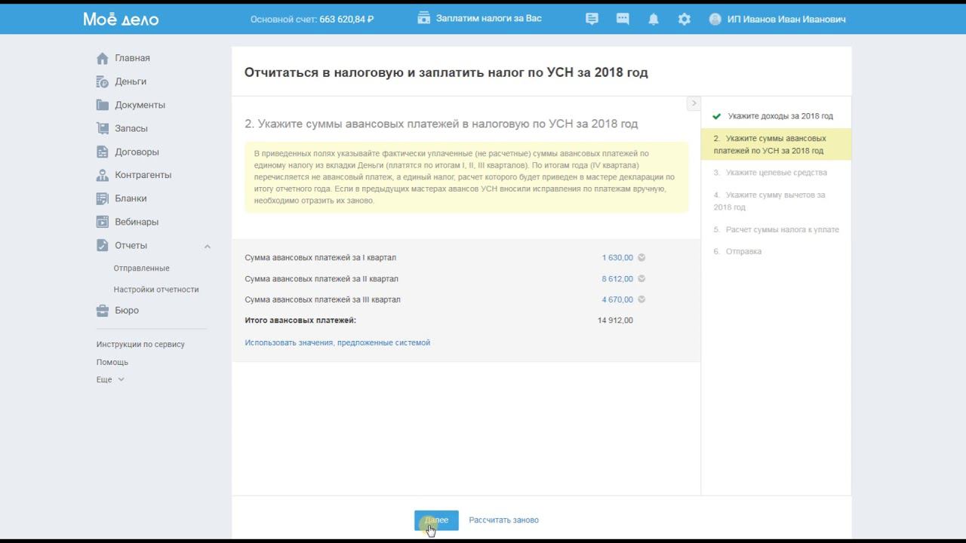Click the Вебинары icon in sidebar

[103, 222]
